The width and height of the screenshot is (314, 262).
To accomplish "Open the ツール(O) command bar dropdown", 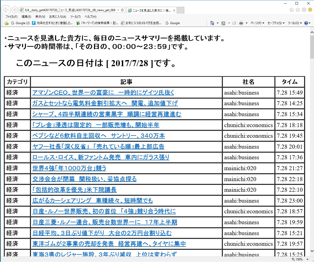I will tap(295, 23).
